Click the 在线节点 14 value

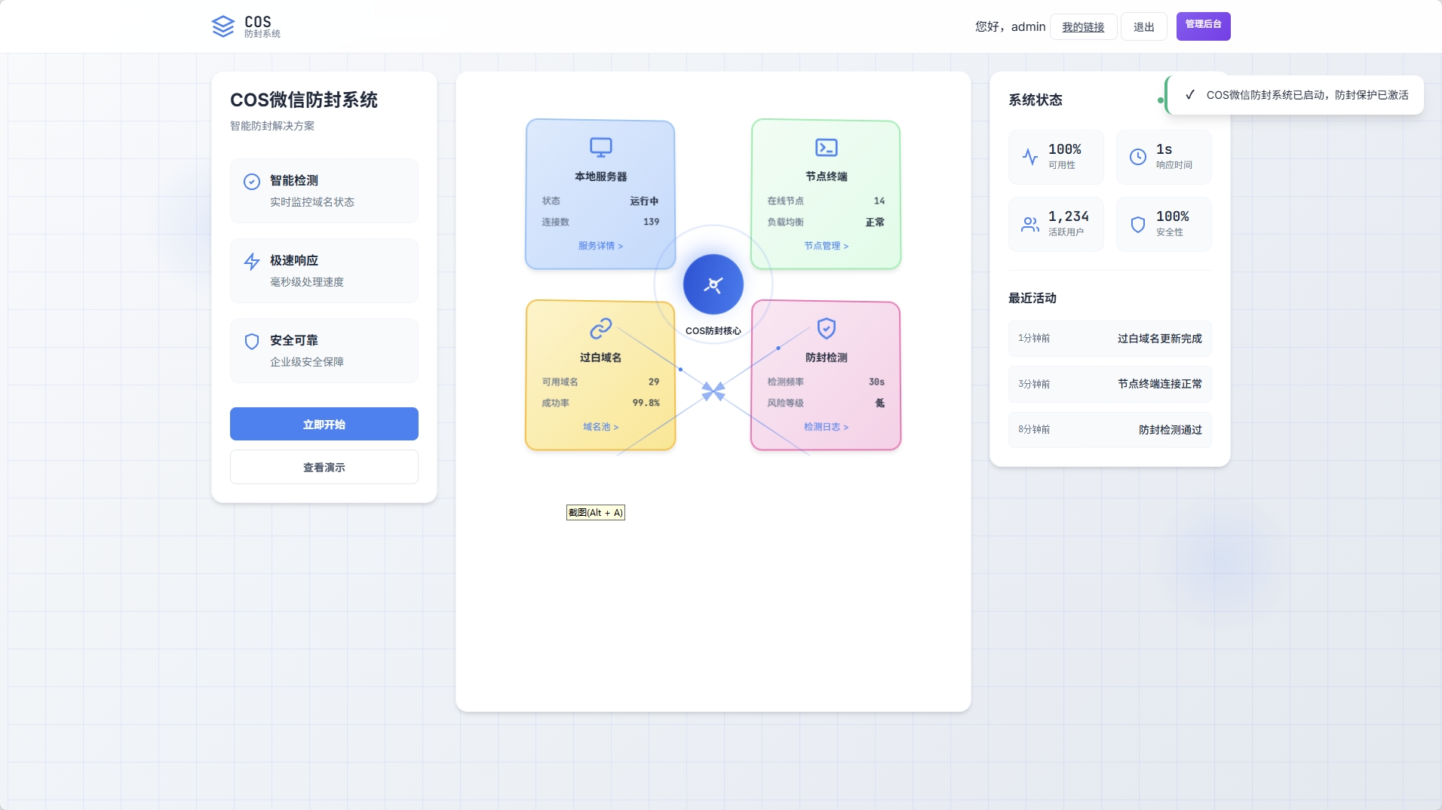click(879, 201)
